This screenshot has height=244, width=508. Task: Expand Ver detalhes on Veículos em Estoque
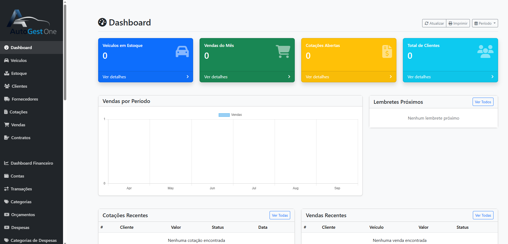click(x=145, y=77)
